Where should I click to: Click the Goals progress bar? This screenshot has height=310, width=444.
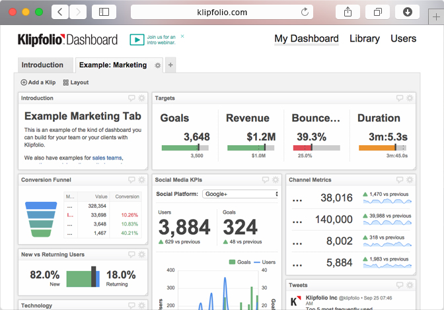(x=185, y=148)
